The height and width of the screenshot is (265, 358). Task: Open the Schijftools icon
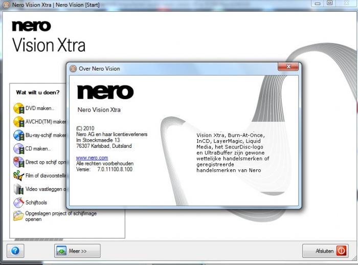coord(19,203)
